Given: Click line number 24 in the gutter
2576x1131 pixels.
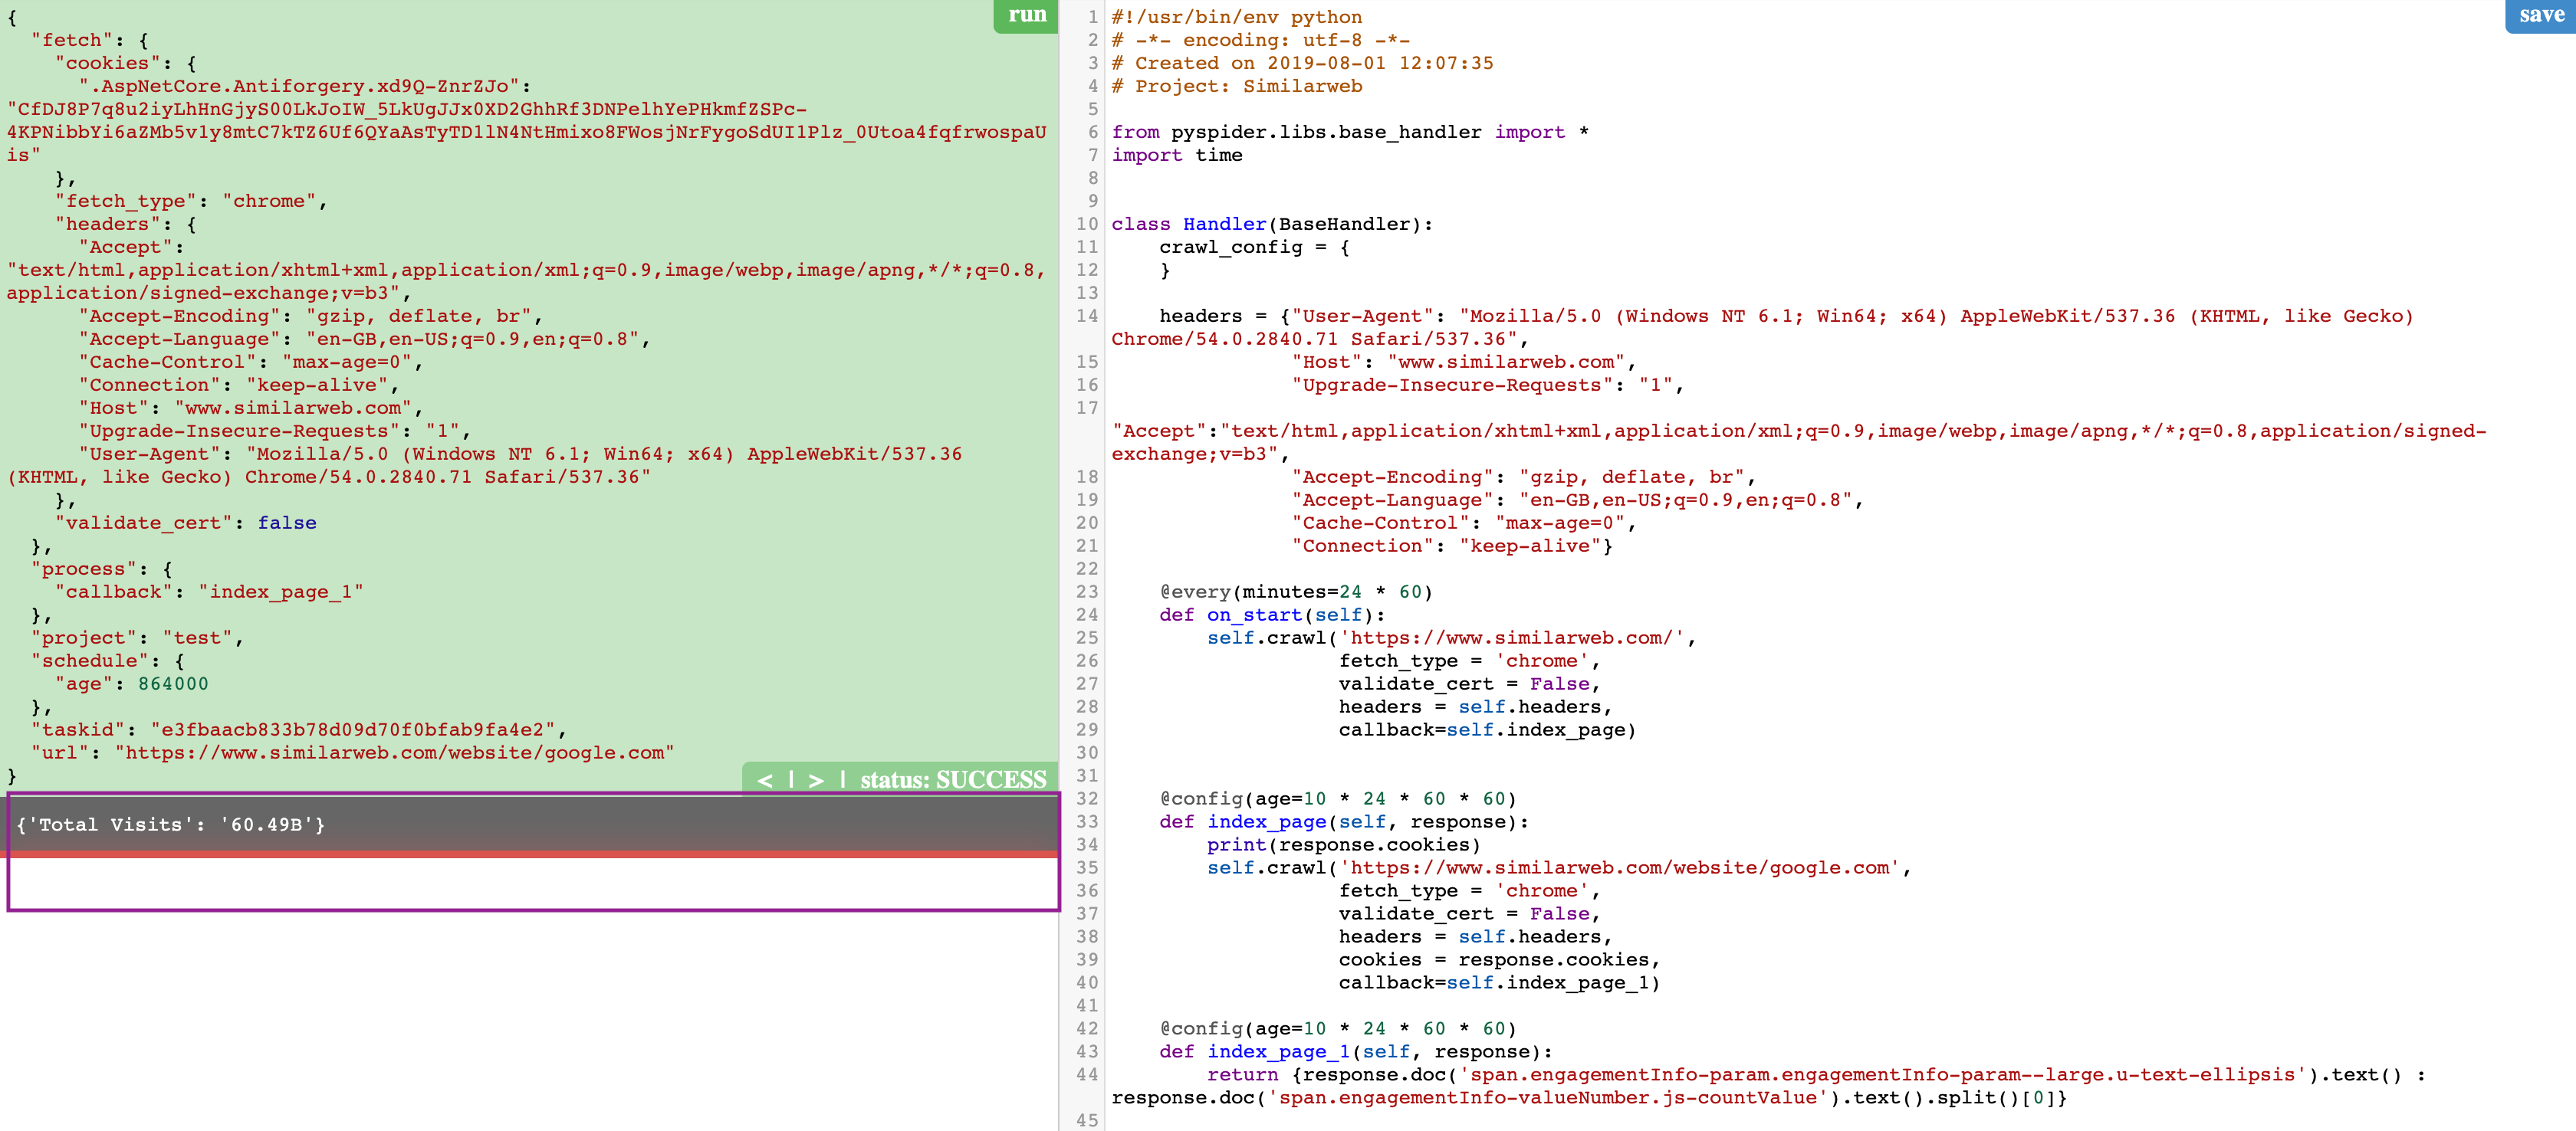Looking at the screenshot, I should (1086, 615).
